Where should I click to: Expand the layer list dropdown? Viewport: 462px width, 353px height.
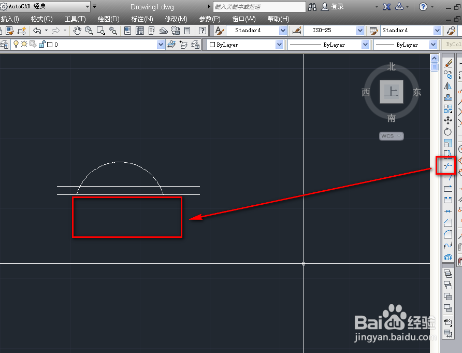pyautogui.click(x=161, y=45)
